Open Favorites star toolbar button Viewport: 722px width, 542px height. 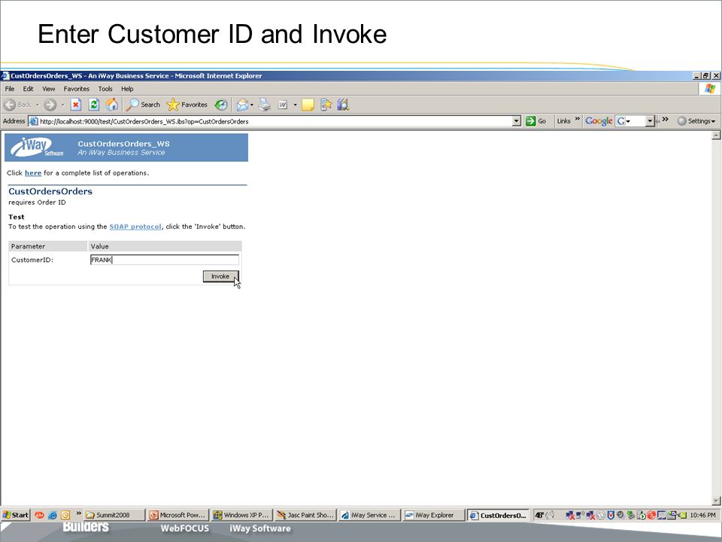click(x=187, y=105)
